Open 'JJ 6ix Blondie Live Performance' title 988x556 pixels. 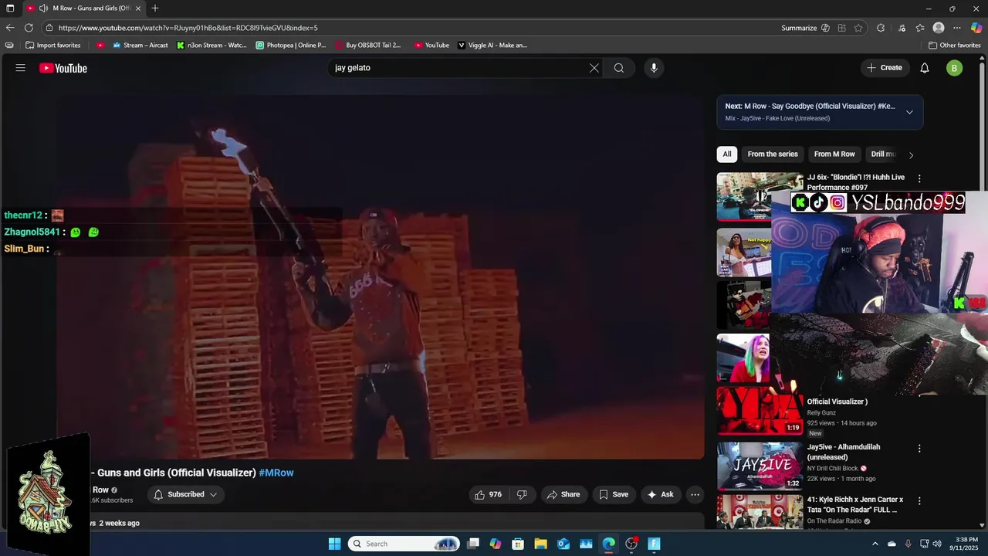click(856, 182)
